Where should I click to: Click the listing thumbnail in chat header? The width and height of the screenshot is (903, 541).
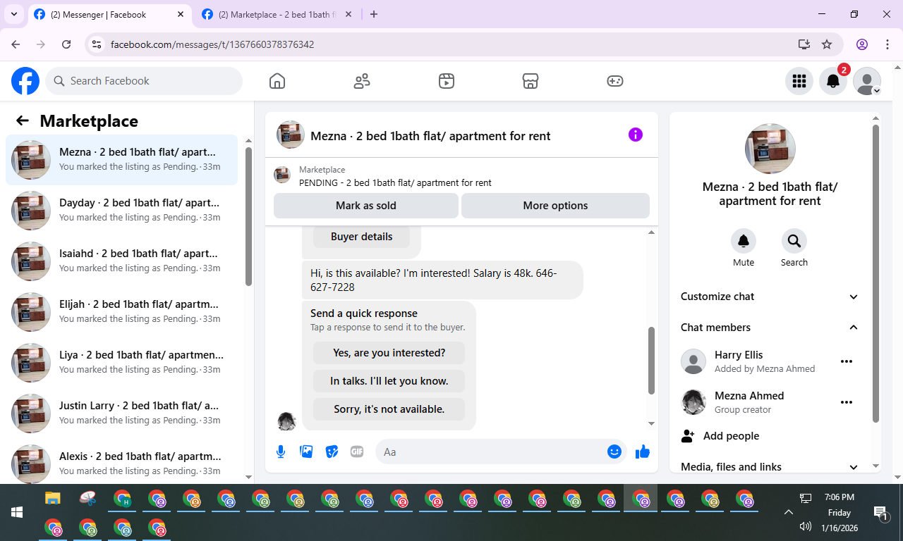click(291, 135)
